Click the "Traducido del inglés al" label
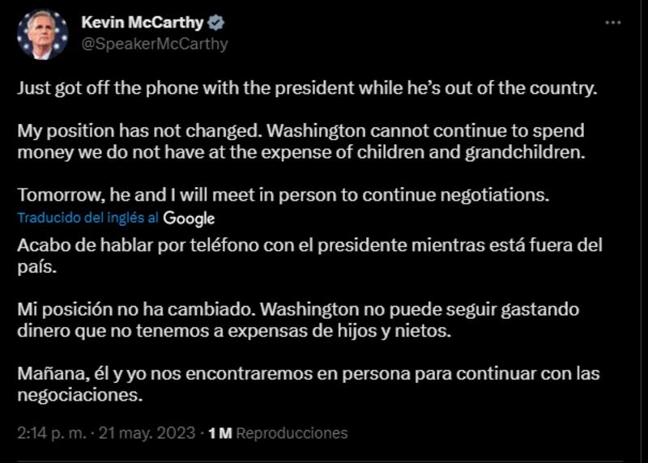The image size is (648, 463). [x=87, y=219]
